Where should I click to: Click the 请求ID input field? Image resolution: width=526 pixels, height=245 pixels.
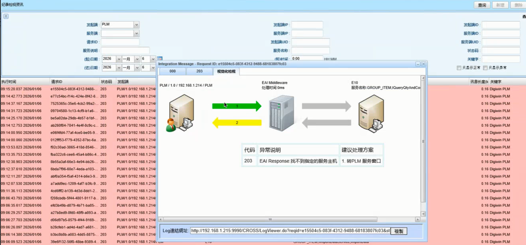[x=120, y=42]
